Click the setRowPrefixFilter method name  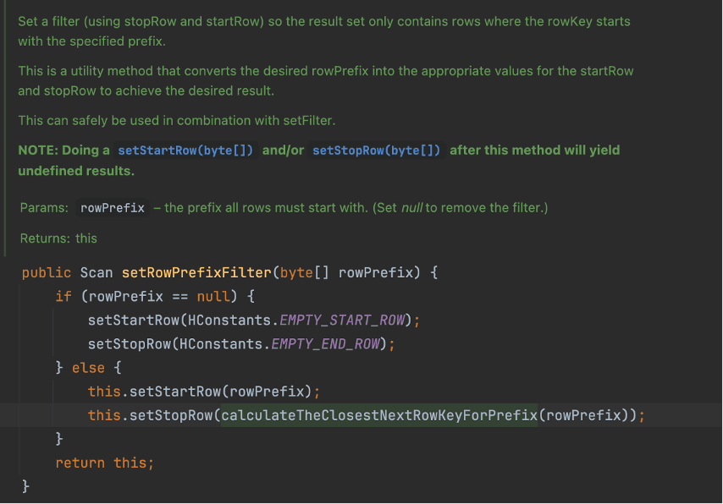click(196, 273)
